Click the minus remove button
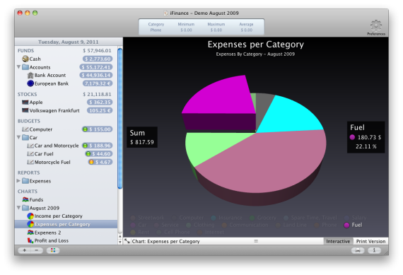403x275 pixels. pyautogui.click(x=37, y=250)
